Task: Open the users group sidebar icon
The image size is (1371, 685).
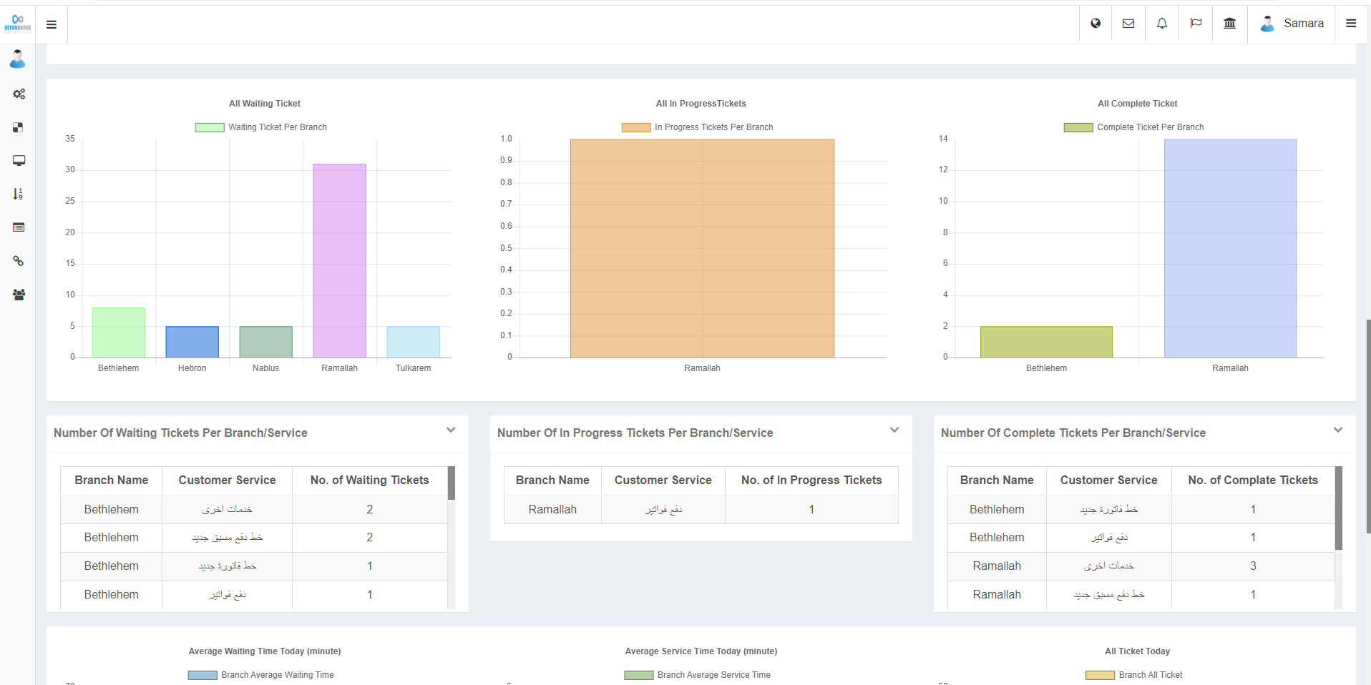Action: click(x=19, y=295)
